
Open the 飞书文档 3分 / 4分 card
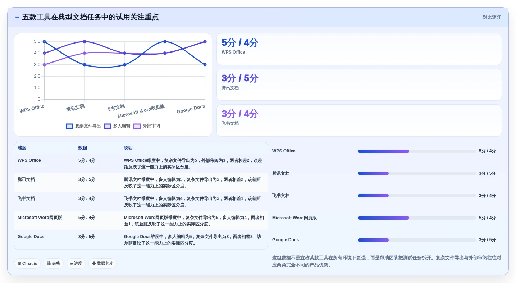(359, 120)
